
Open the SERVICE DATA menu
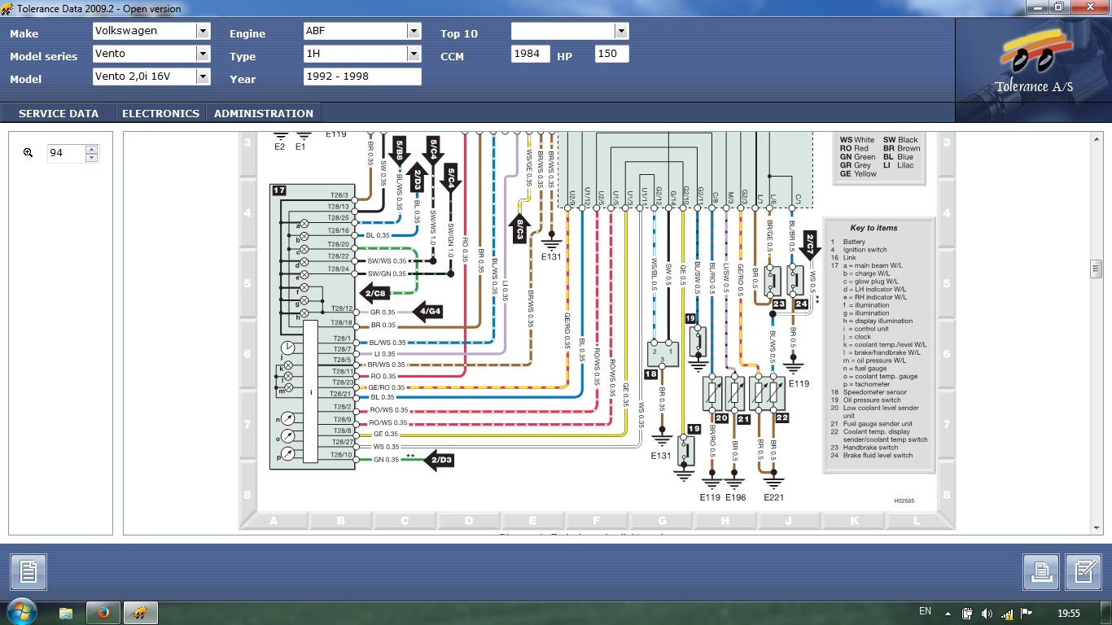click(x=59, y=113)
